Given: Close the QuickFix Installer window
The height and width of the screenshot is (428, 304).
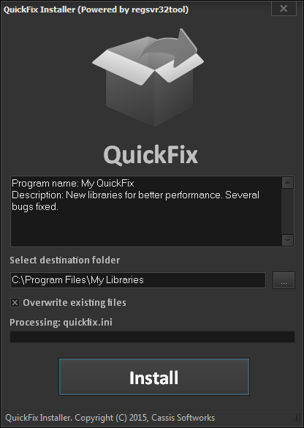Looking at the screenshot, I should tap(284, 9).
